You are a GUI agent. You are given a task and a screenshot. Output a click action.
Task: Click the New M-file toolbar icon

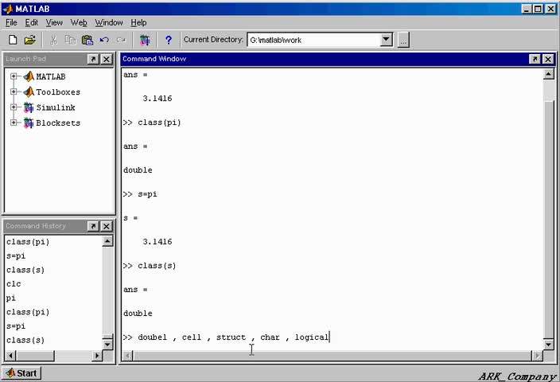[x=13, y=40]
